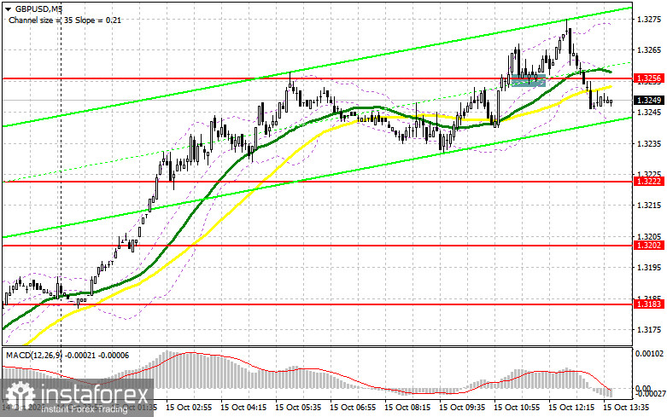Click the -0.00027 MACD scale value
Screen dimensions: 667x417
click(650, 394)
